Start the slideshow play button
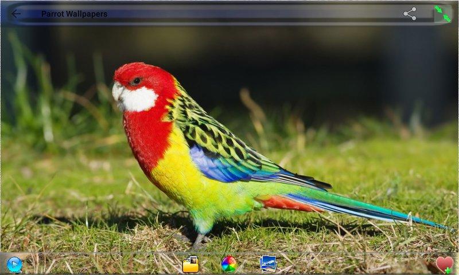This screenshot has height=275, width=459. click(14, 265)
